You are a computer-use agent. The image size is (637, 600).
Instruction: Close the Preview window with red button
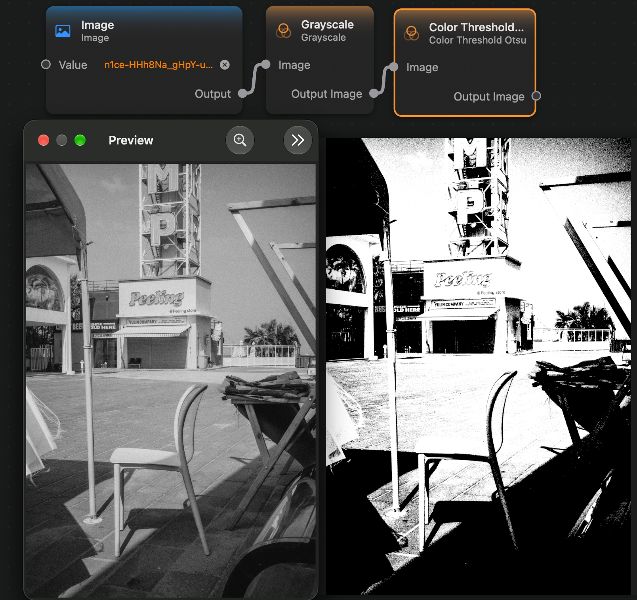(44, 140)
